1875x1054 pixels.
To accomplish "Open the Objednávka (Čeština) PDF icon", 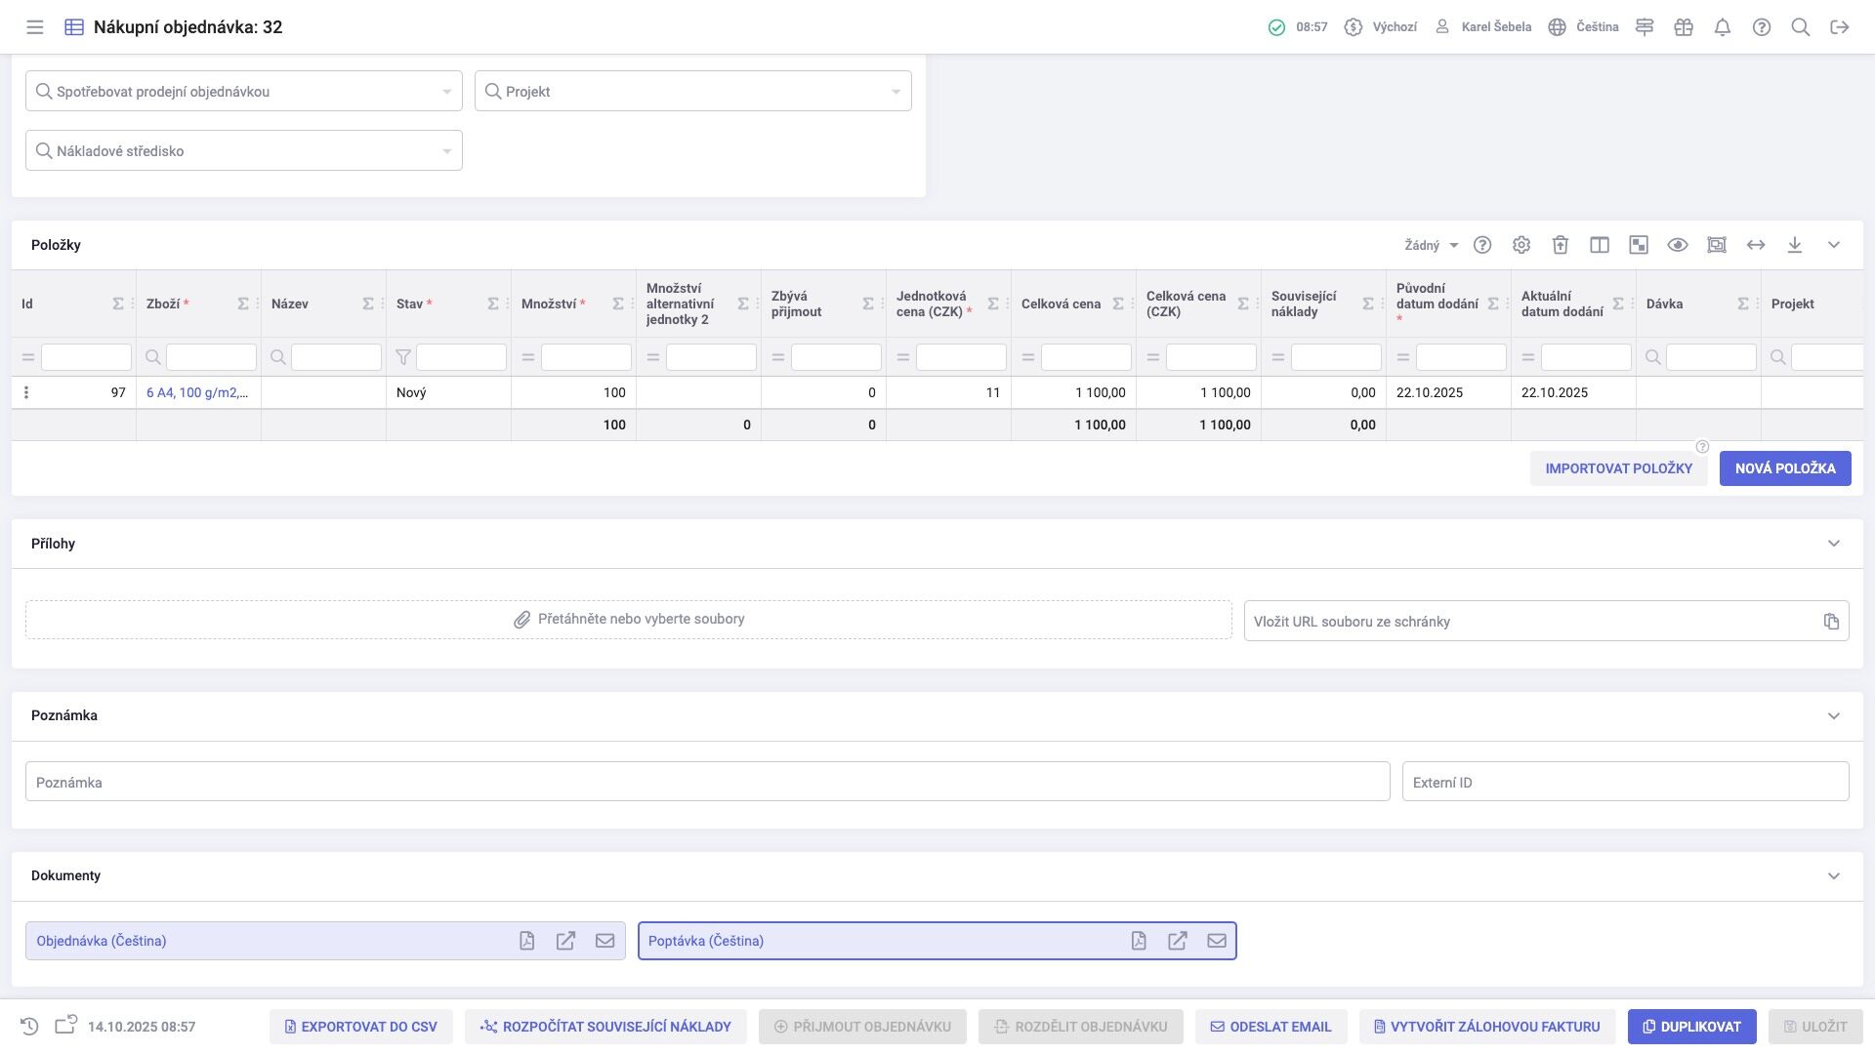I will (x=527, y=941).
